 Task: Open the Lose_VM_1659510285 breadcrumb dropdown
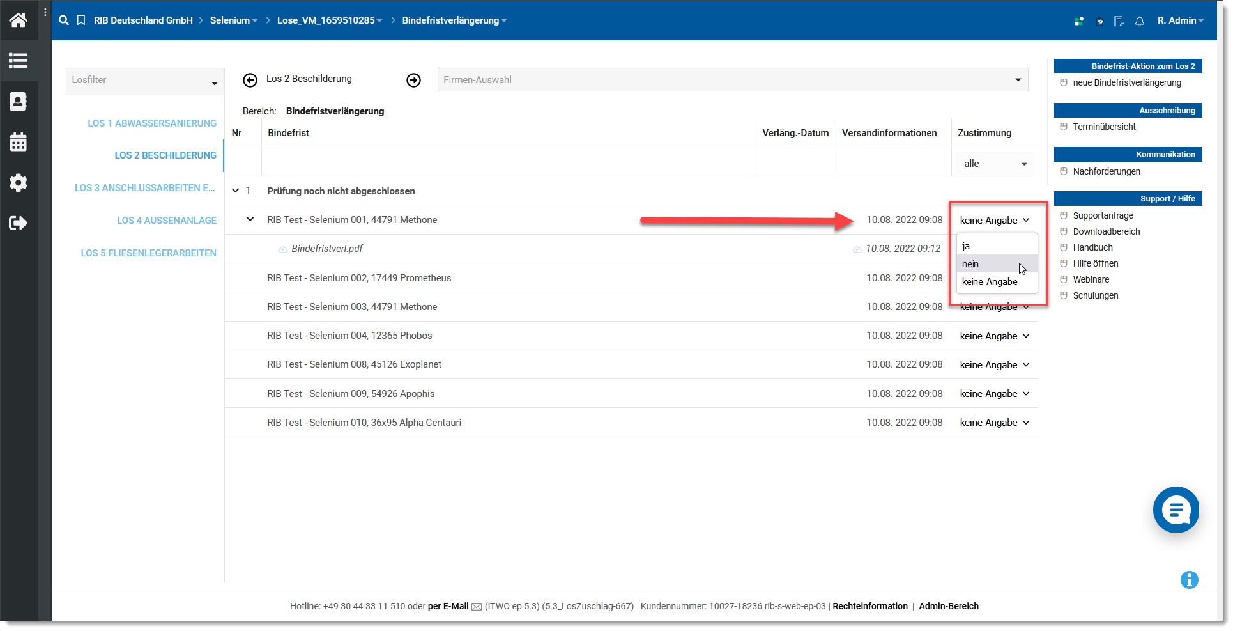click(330, 20)
